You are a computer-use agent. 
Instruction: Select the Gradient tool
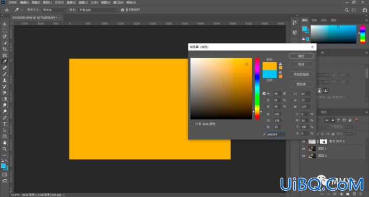tap(5, 99)
